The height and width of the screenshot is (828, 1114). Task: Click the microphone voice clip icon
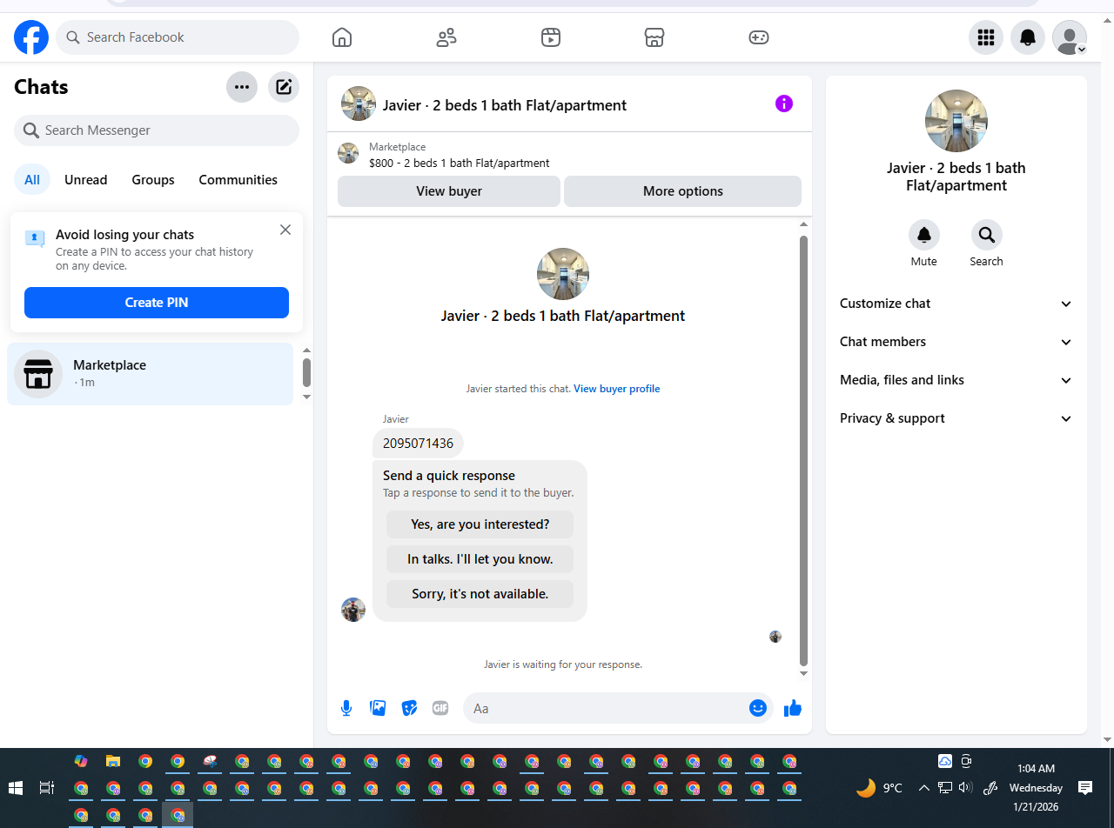point(346,708)
